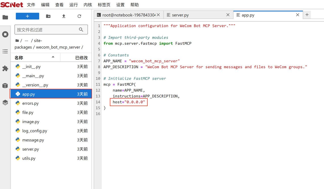The width and height of the screenshot is (324, 189).
Task: Go to root folder in breadcrumb
Action: pos(17,41)
